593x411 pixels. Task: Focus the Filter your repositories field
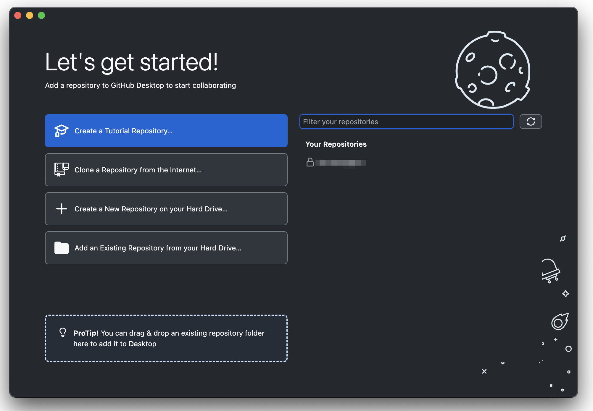tap(406, 122)
